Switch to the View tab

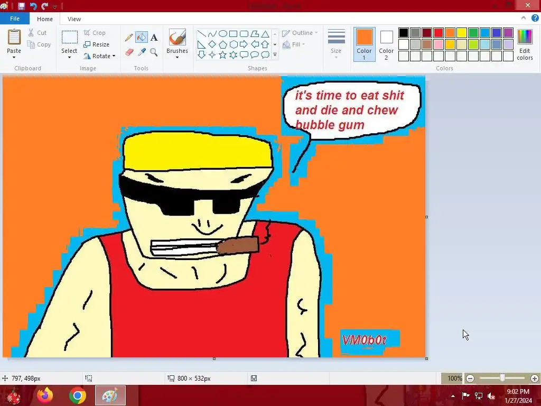click(x=74, y=19)
